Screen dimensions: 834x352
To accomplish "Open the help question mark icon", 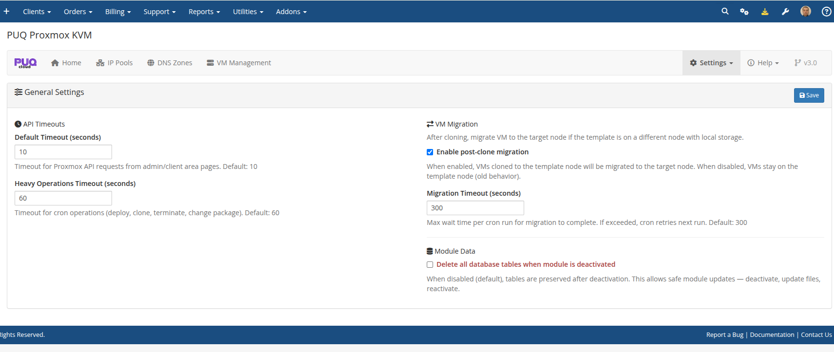I will click(x=826, y=12).
